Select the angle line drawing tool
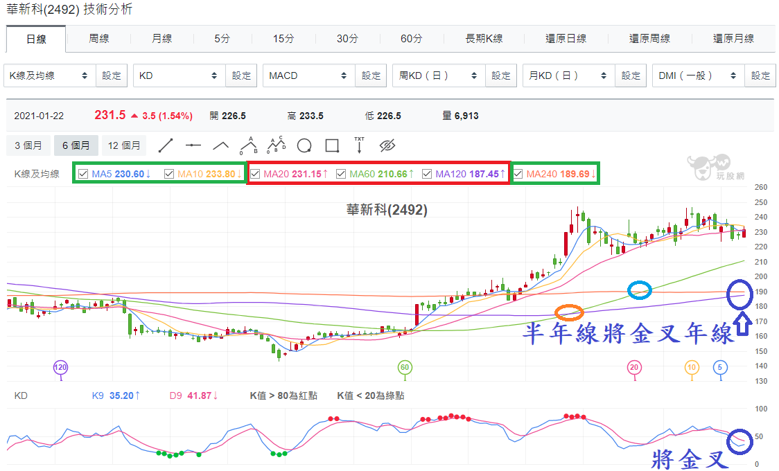The image size is (779, 471). [220, 145]
